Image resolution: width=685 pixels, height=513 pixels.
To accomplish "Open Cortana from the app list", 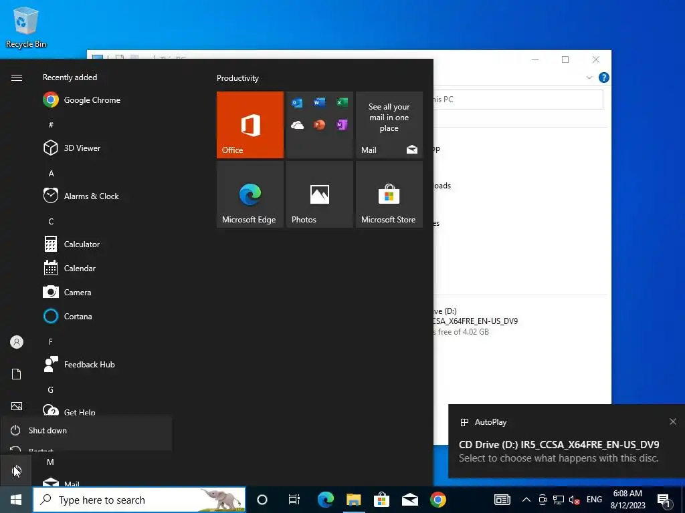I will [x=68, y=316].
